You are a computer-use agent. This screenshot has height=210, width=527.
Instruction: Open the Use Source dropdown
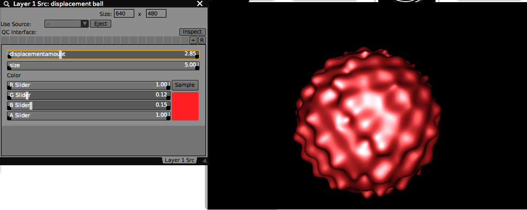[66, 24]
